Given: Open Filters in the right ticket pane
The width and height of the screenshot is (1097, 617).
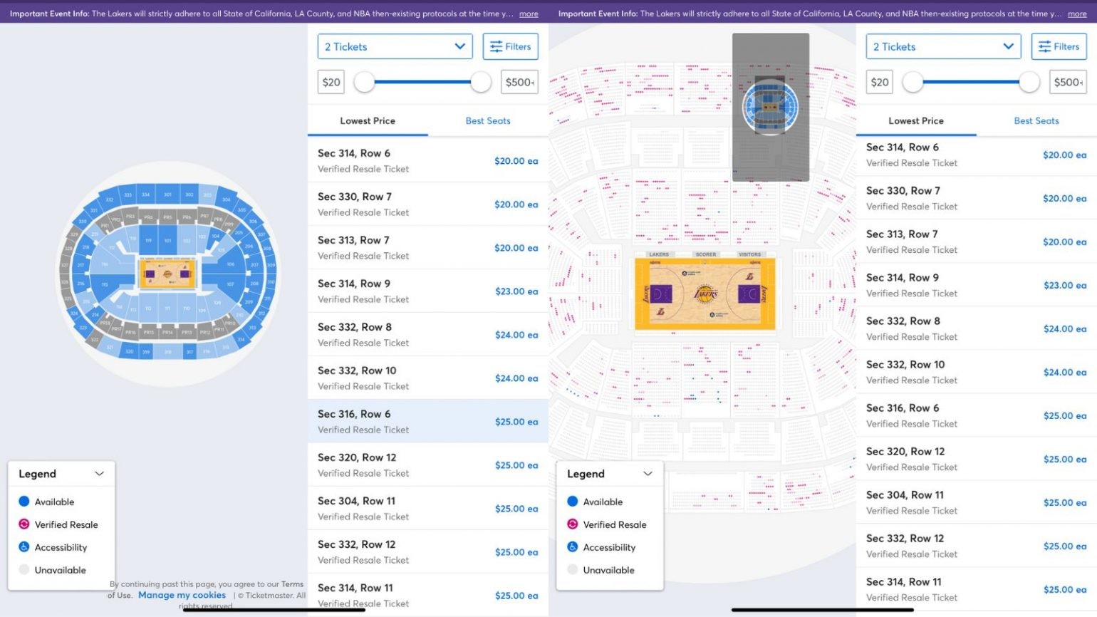Looking at the screenshot, I should click(x=1059, y=47).
